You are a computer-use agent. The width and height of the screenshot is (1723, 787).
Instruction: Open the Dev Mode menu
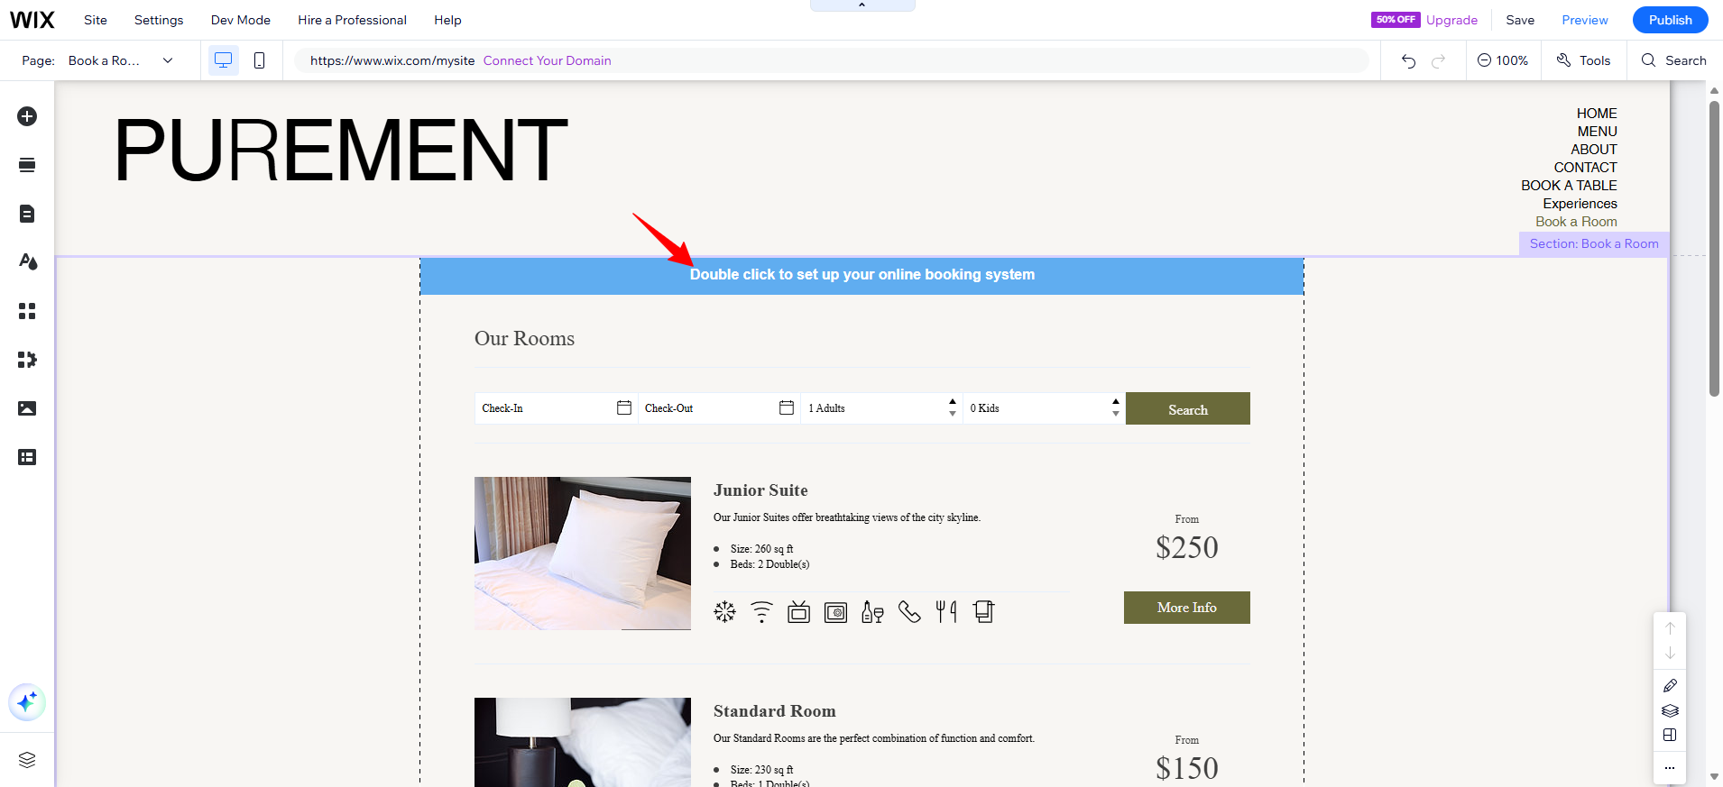click(x=241, y=20)
